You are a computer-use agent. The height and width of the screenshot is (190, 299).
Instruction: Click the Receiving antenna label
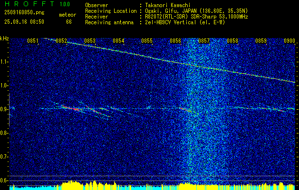[109, 22]
